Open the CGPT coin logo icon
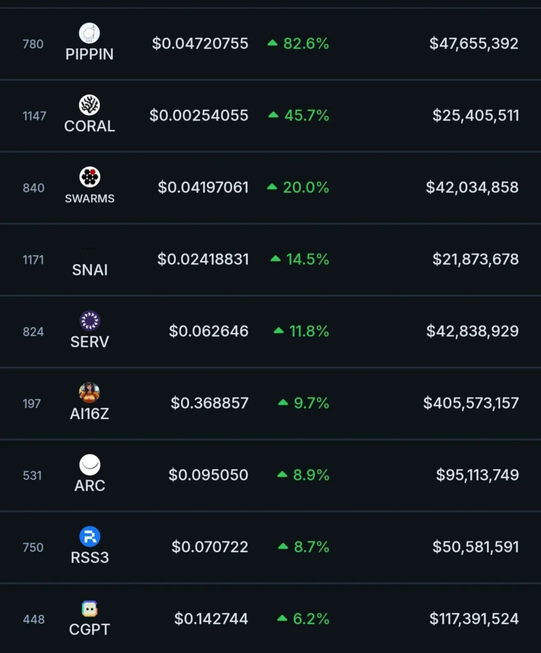 (89, 609)
